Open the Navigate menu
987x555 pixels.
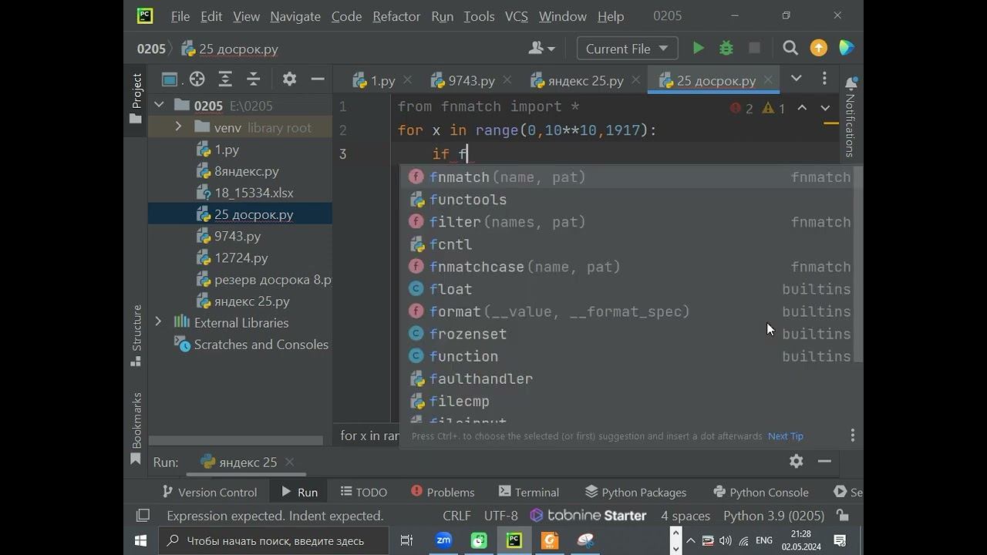coord(295,16)
